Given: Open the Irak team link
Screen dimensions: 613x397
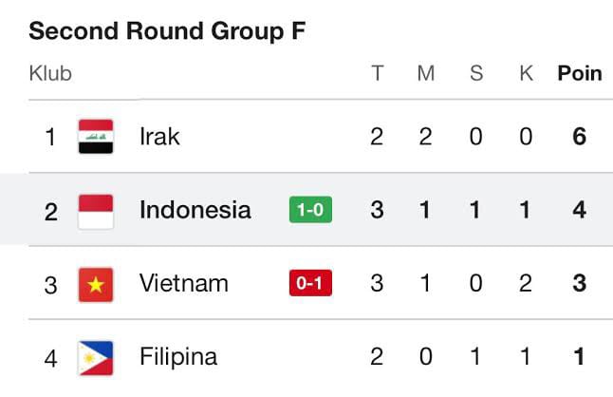Looking at the screenshot, I should point(159,137).
